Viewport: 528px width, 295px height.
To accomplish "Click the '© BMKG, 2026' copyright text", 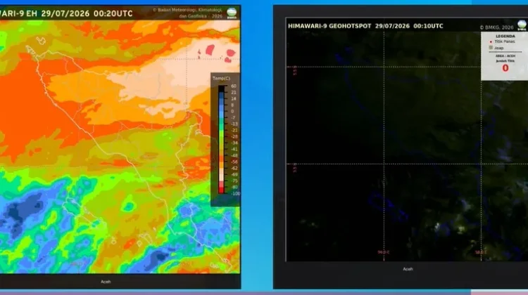I will 497,27.
